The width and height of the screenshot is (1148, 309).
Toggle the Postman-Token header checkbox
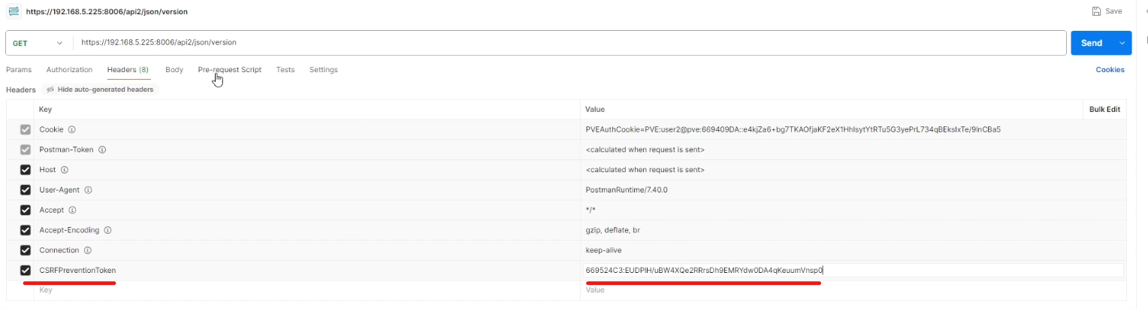(25, 150)
